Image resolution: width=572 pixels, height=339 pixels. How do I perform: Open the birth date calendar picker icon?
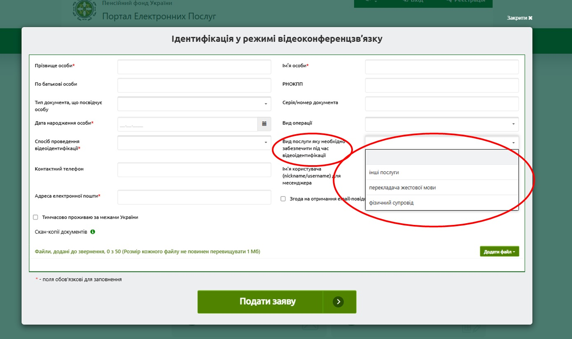tap(264, 124)
